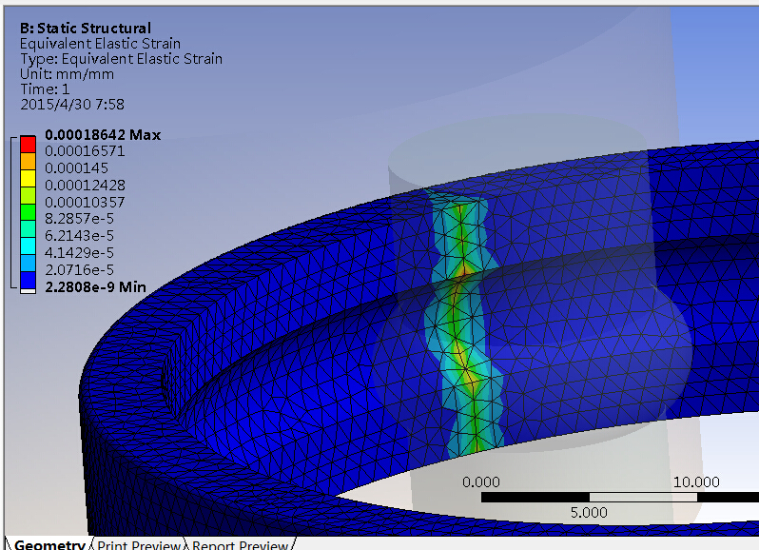Select the 2.2808e-9 Min legend value
The width and height of the screenshot is (759, 550).
[x=95, y=287]
